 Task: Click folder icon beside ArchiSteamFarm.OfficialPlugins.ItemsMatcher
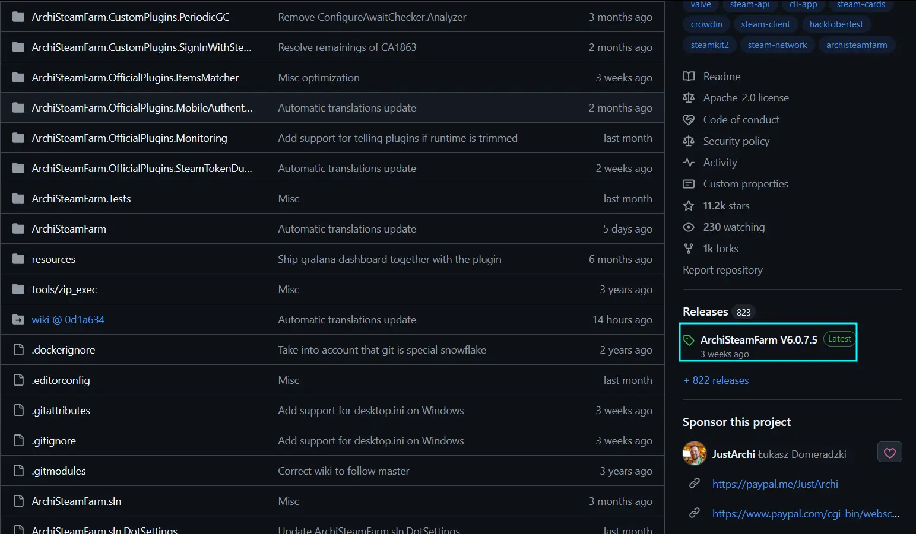[x=18, y=78]
